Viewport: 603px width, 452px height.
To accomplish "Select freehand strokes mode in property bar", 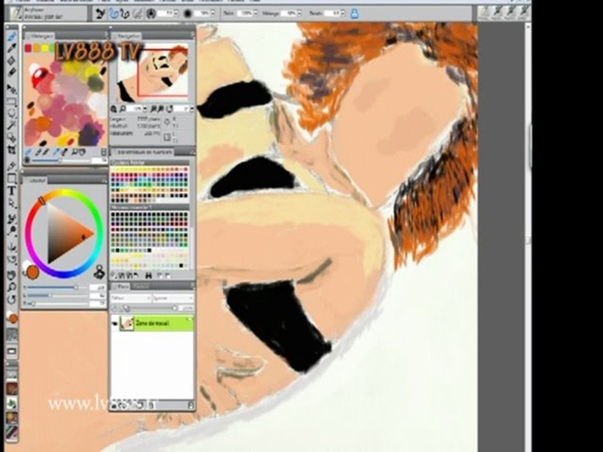I will (x=113, y=14).
